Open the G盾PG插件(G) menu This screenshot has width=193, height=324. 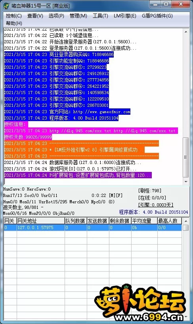(157, 16)
